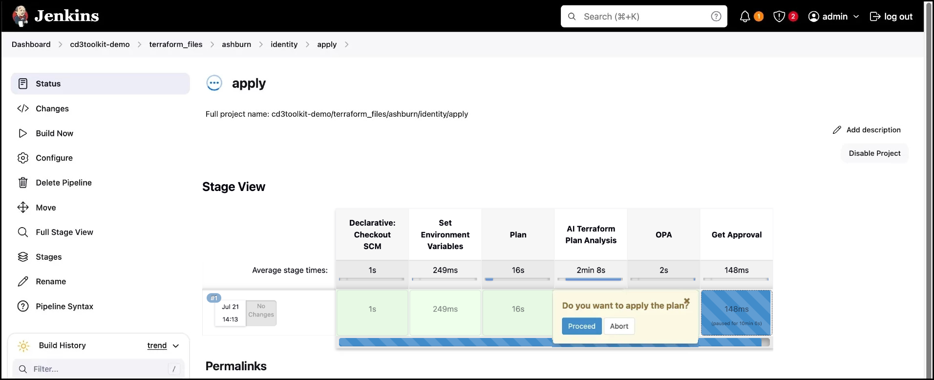Go to the ashburn breadcrumb
This screenshot has height=380, width=934.
click(x=236, y=44)
